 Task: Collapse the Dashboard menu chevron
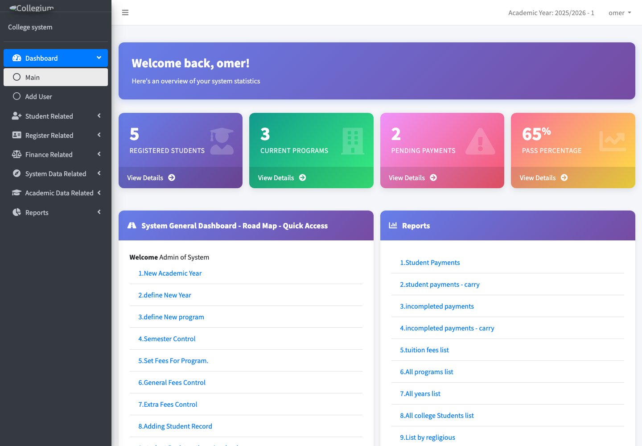pyautogui.click(x=99, y=58)
